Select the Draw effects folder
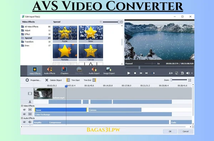This screenshot has height=141, width=214. pyautogui.click(x=36, y=45)
